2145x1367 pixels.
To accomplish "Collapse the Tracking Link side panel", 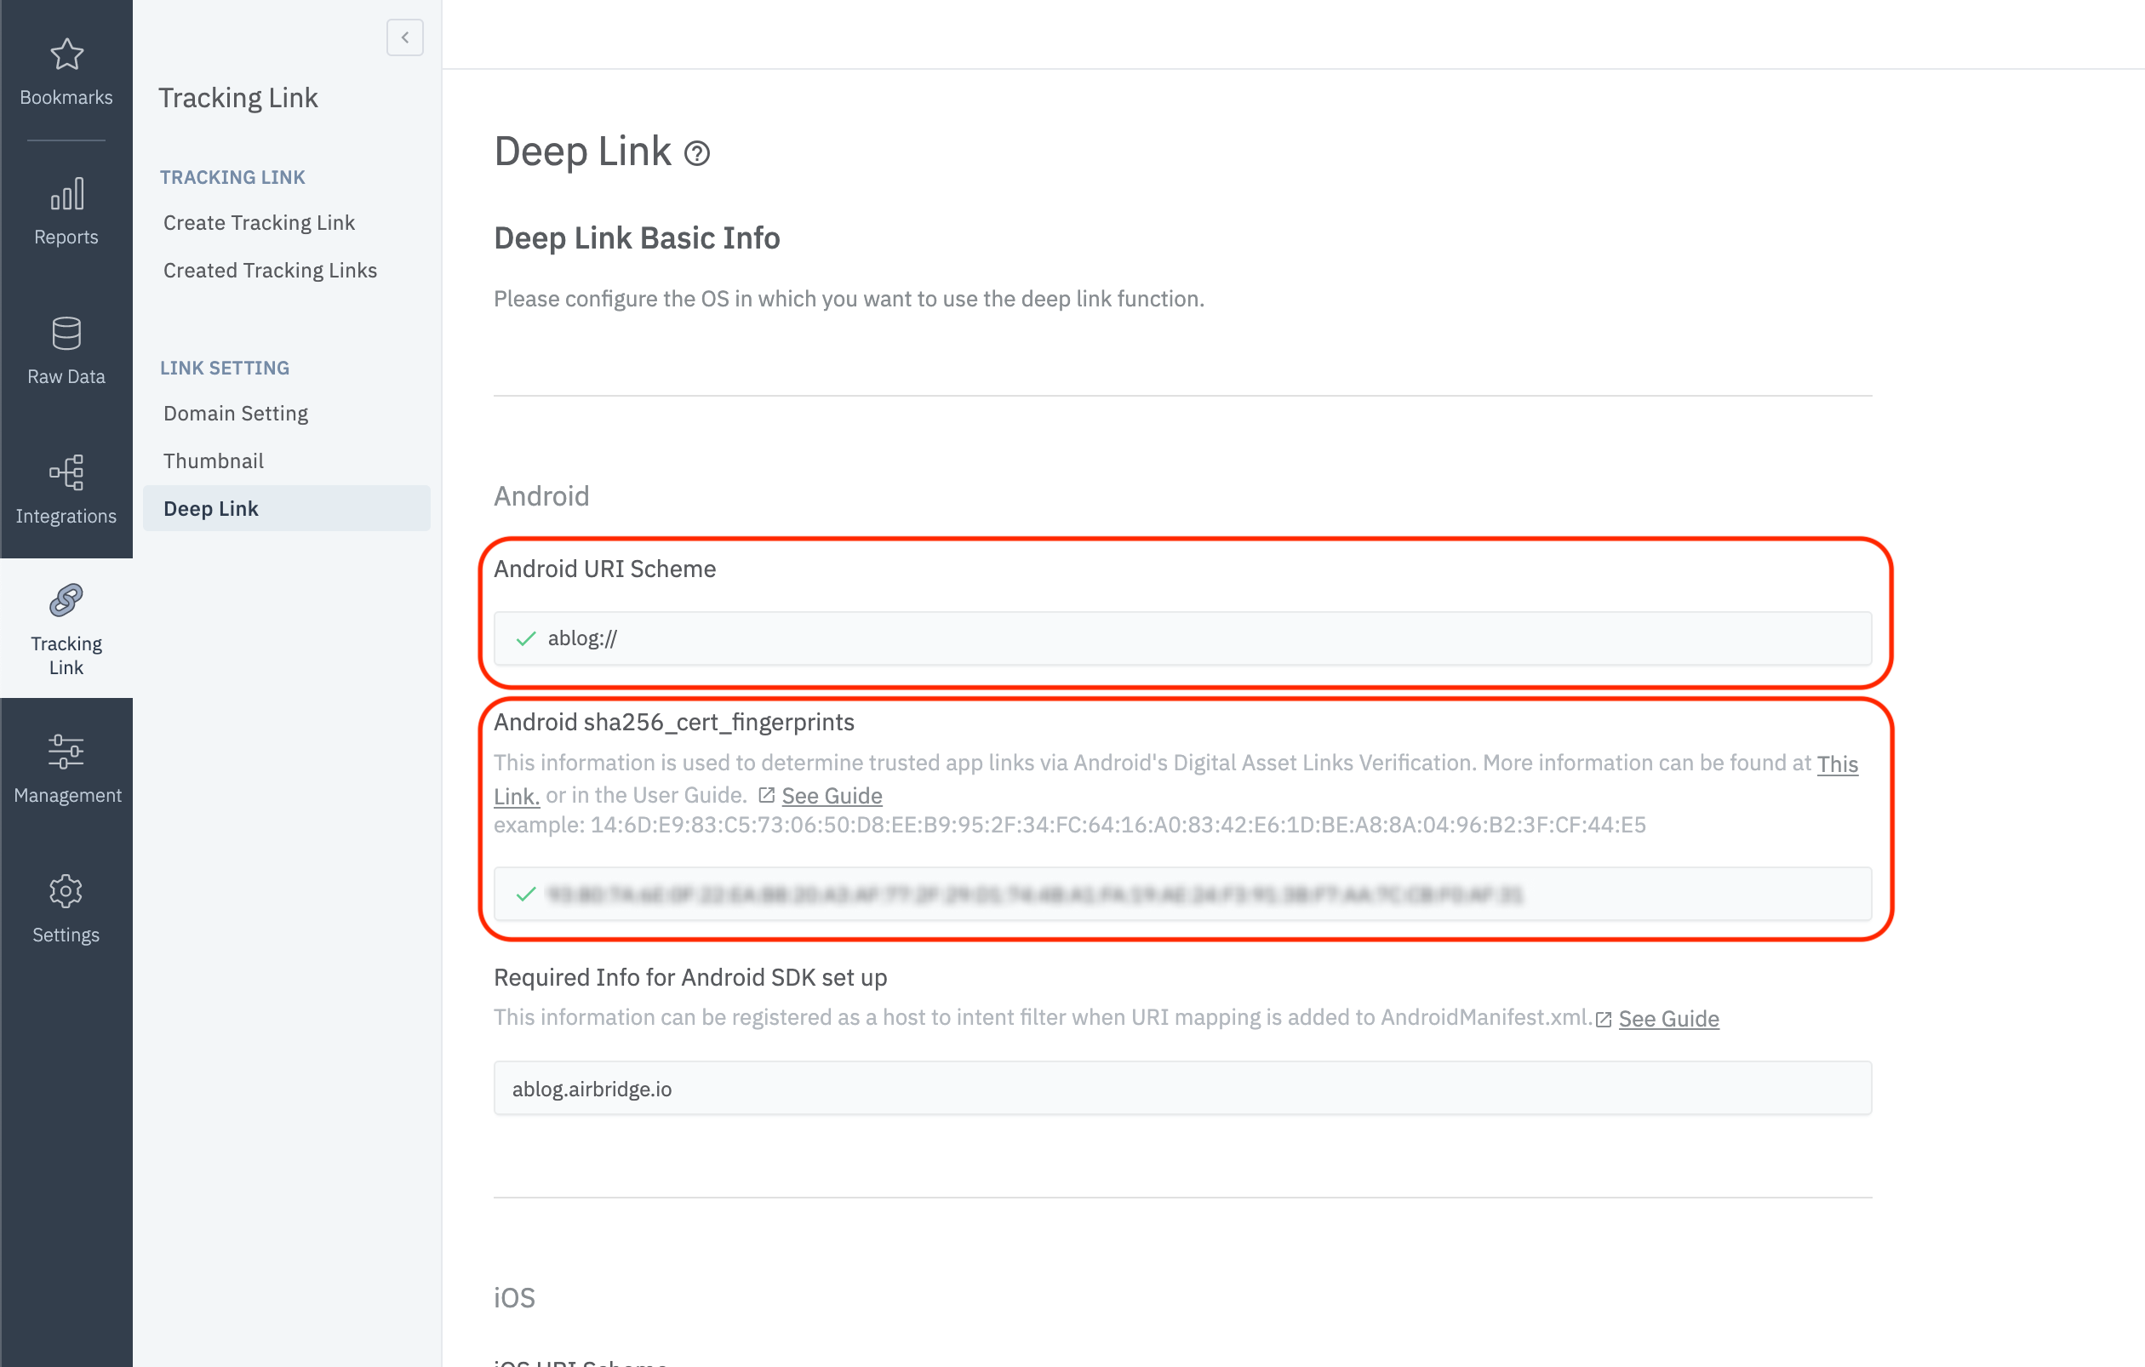I will 404,37.
